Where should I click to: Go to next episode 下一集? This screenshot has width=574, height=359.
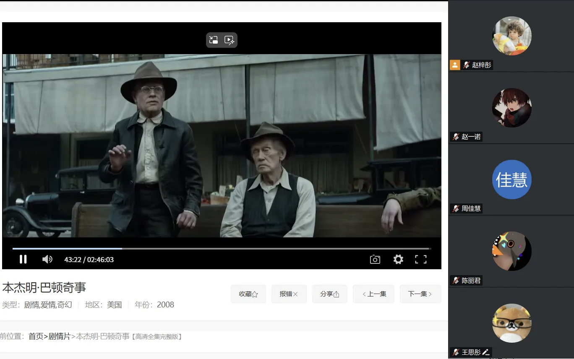420,294
